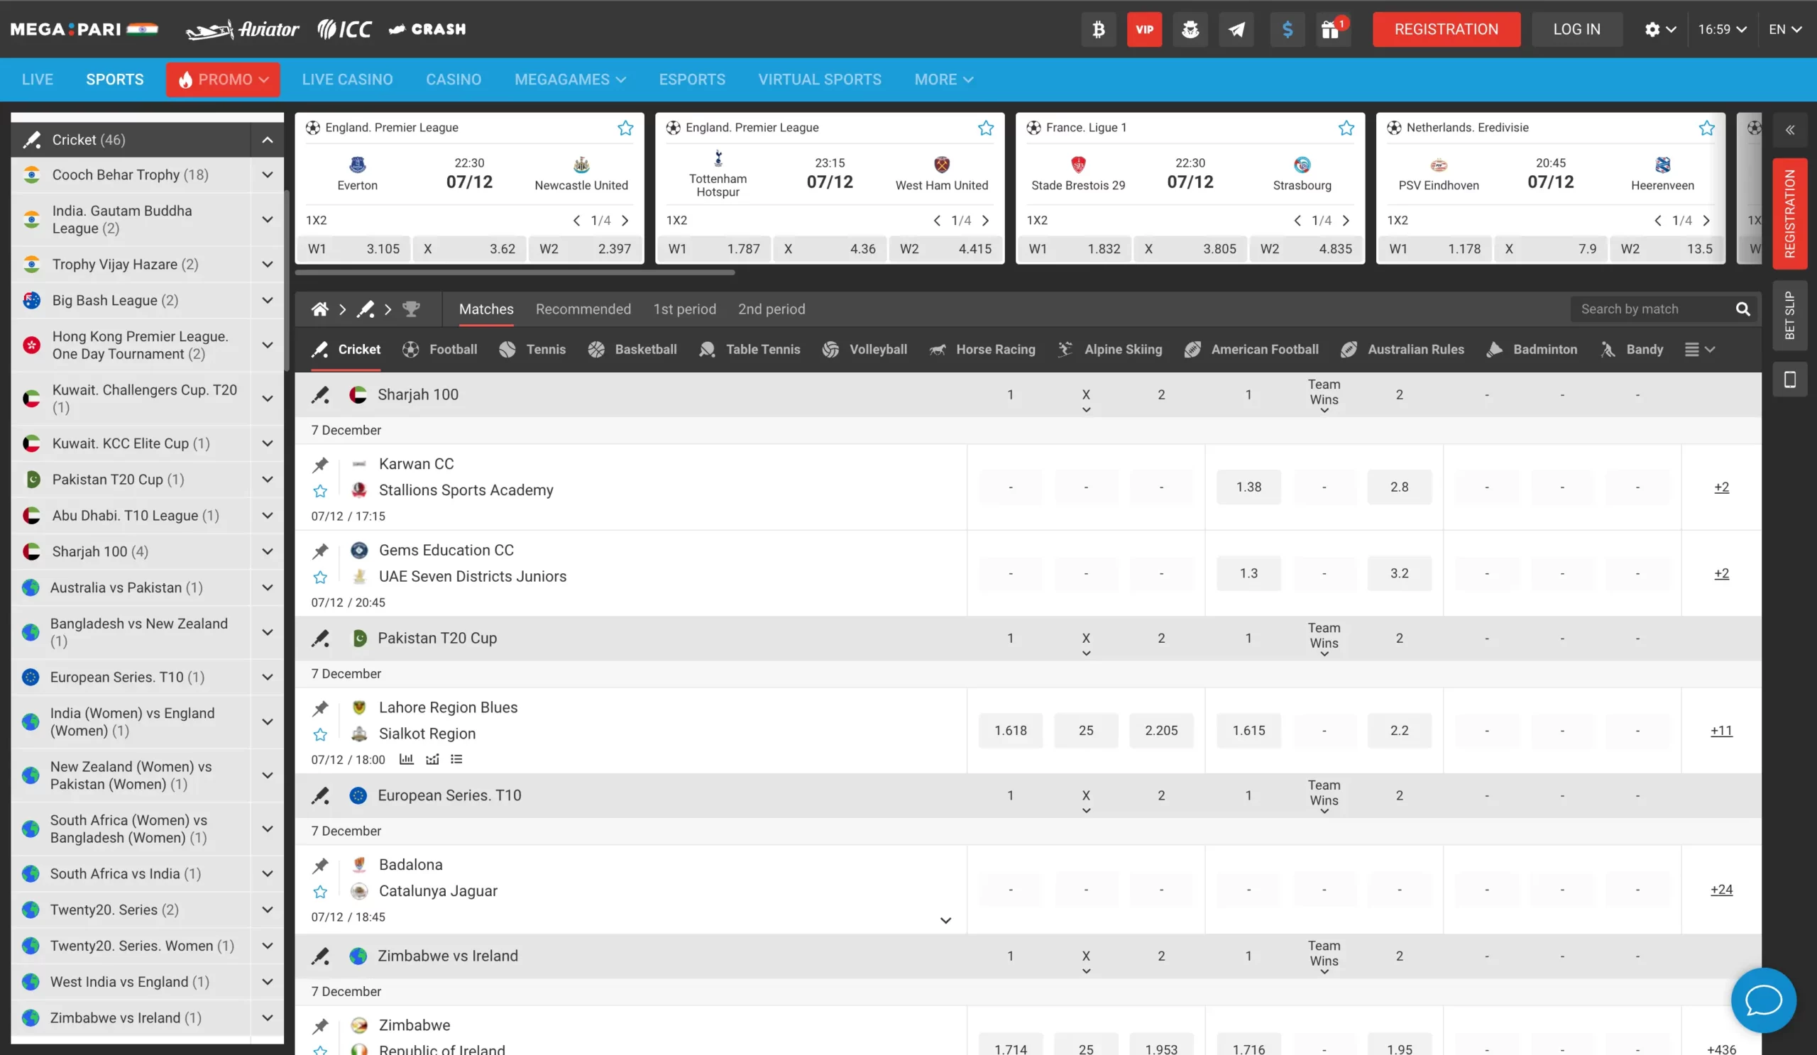1817x1055 pixels.
Task: Click the MegaPari home logo
Action: (84, 30)
